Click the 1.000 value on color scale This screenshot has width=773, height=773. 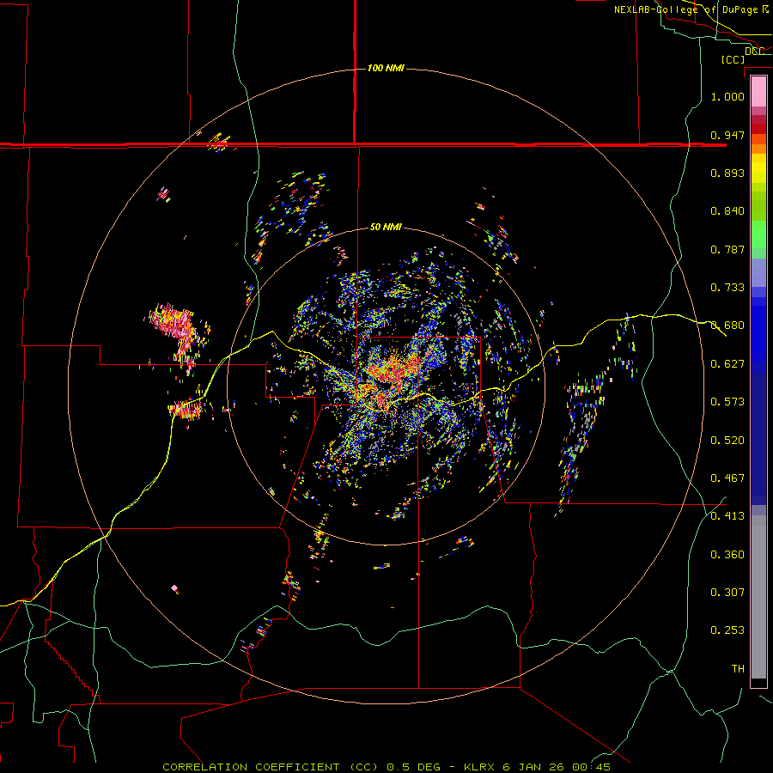click(x=727, y=96)
